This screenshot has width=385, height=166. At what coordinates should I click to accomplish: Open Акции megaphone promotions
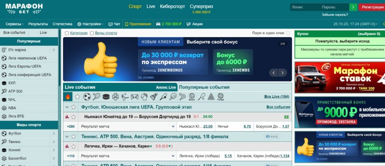tap(194, 24)
